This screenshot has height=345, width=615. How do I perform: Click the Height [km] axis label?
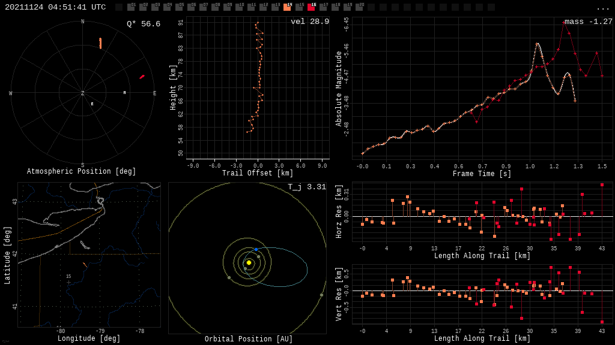click(173, 87)
